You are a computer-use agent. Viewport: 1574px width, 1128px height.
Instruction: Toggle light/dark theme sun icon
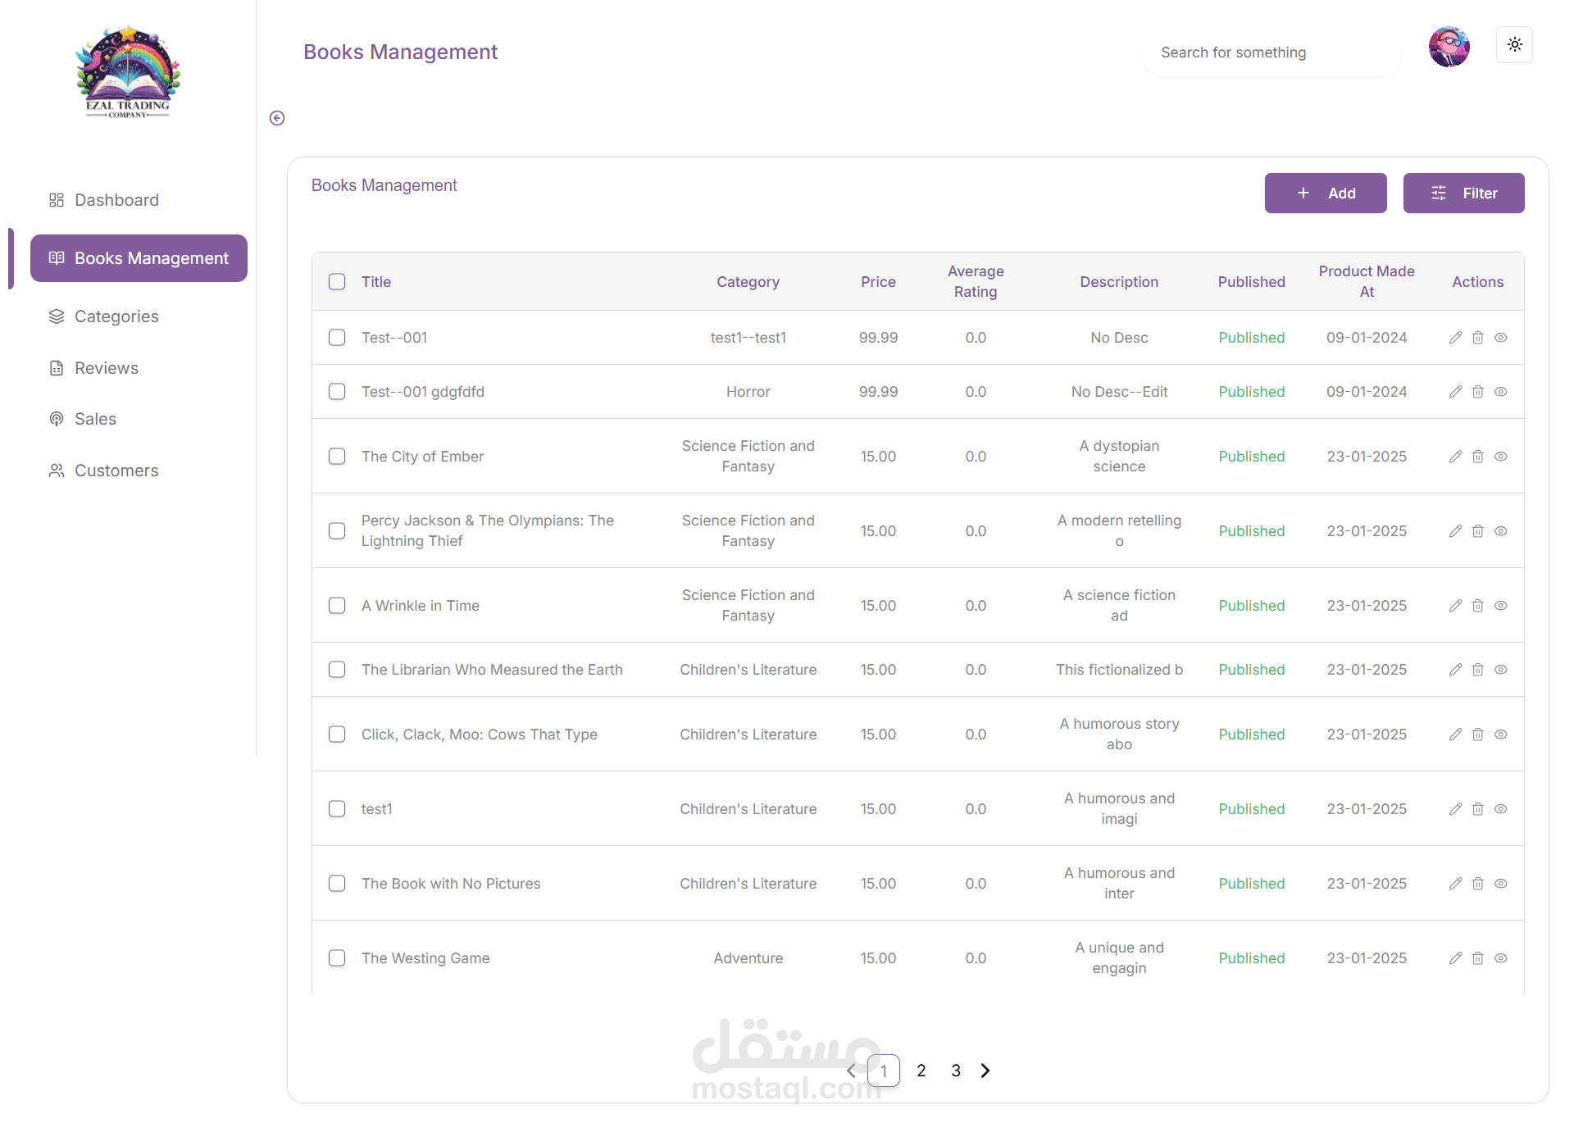1514,45
